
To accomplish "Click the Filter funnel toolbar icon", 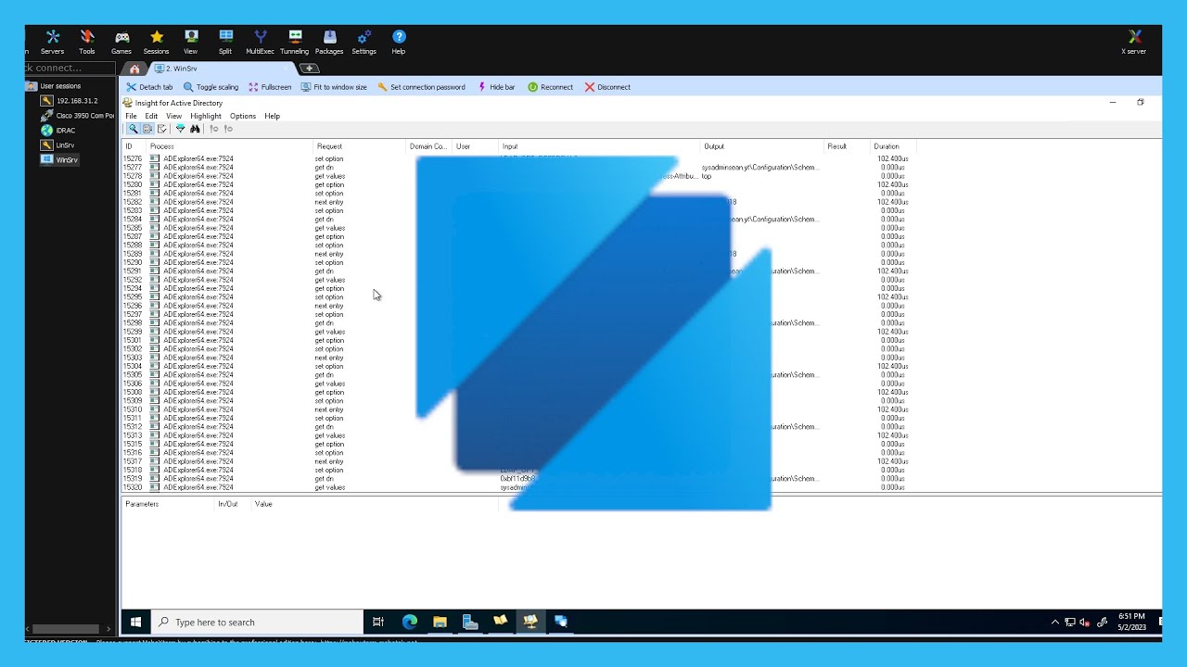I will [180, 129].
